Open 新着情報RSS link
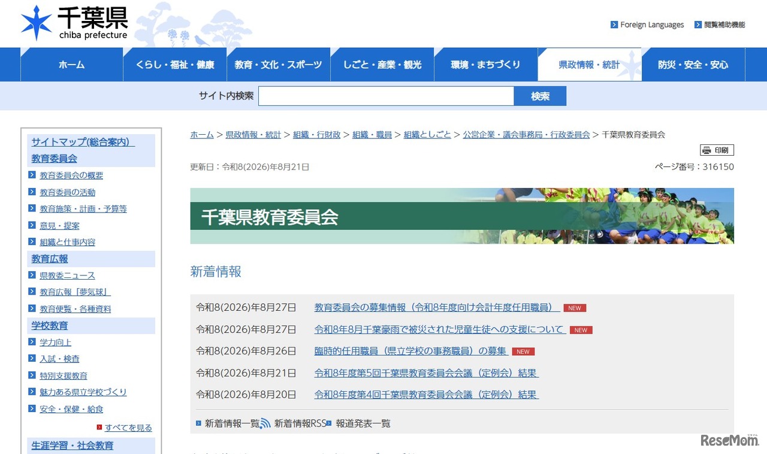 point(300,423)
